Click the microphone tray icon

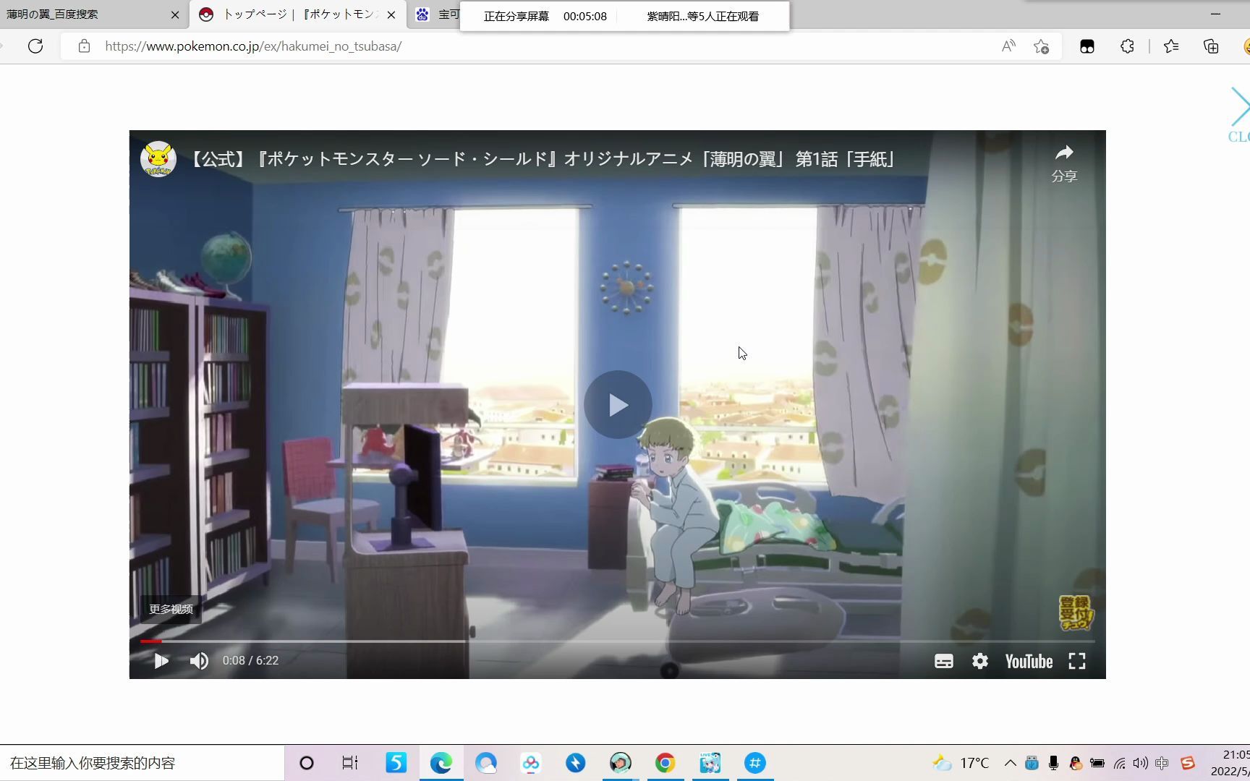1053,763
